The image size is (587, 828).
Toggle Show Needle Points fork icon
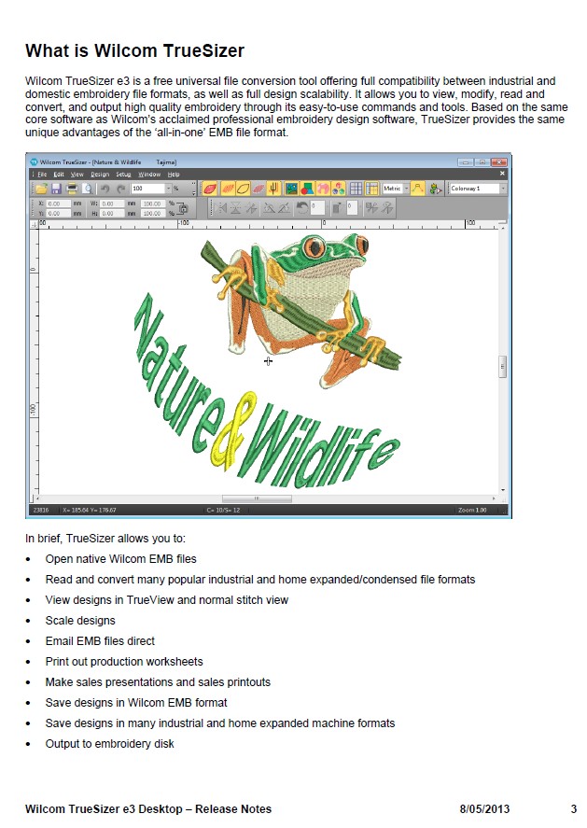pyautogui.click(x=273, y=189)
